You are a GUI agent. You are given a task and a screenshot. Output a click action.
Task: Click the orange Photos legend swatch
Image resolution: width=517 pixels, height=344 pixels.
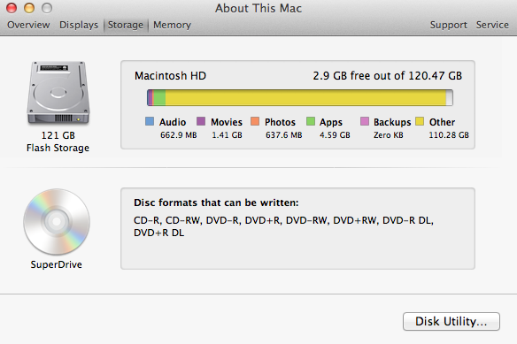[255, 121]
